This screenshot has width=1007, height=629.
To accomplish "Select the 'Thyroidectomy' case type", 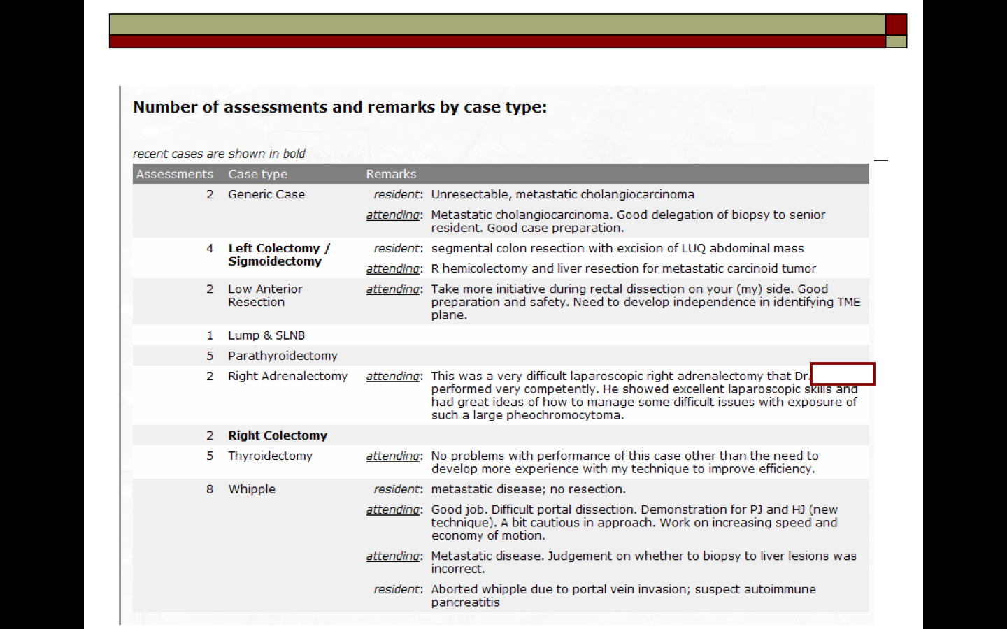I will click(x=270, y=456).
